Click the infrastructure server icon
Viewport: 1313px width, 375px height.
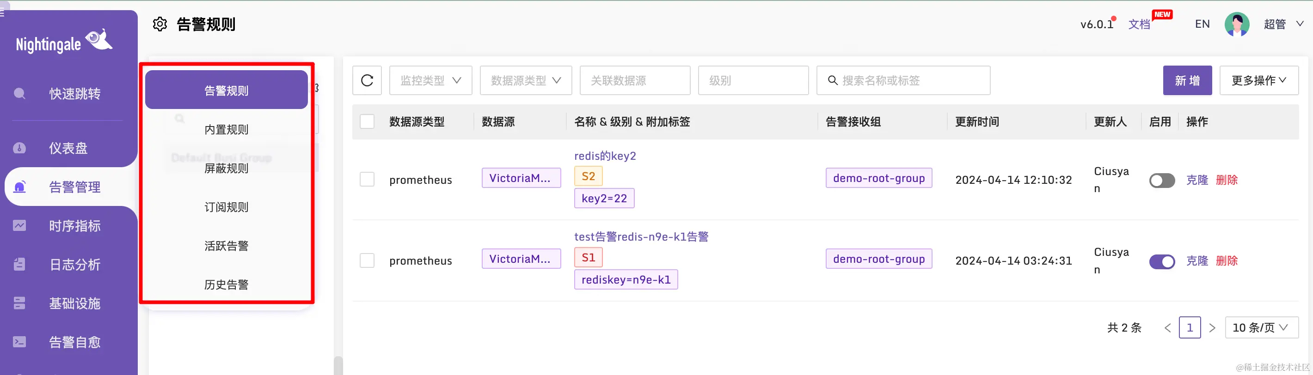(x=19, y=303)
